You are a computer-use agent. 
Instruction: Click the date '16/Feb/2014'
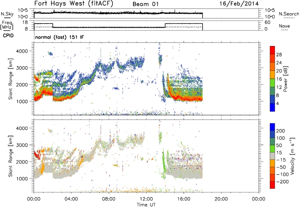[239, 4]
